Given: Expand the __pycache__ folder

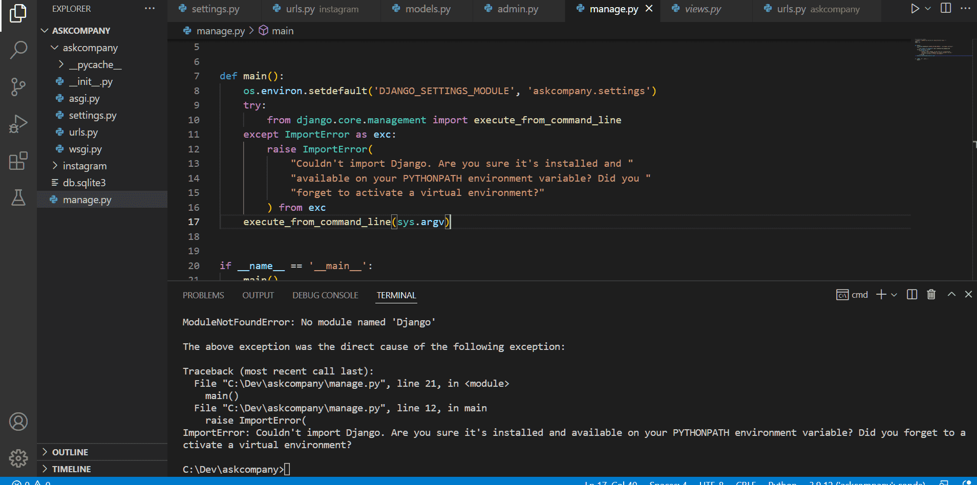Looking at the screenshot, I should pos(95,65).
